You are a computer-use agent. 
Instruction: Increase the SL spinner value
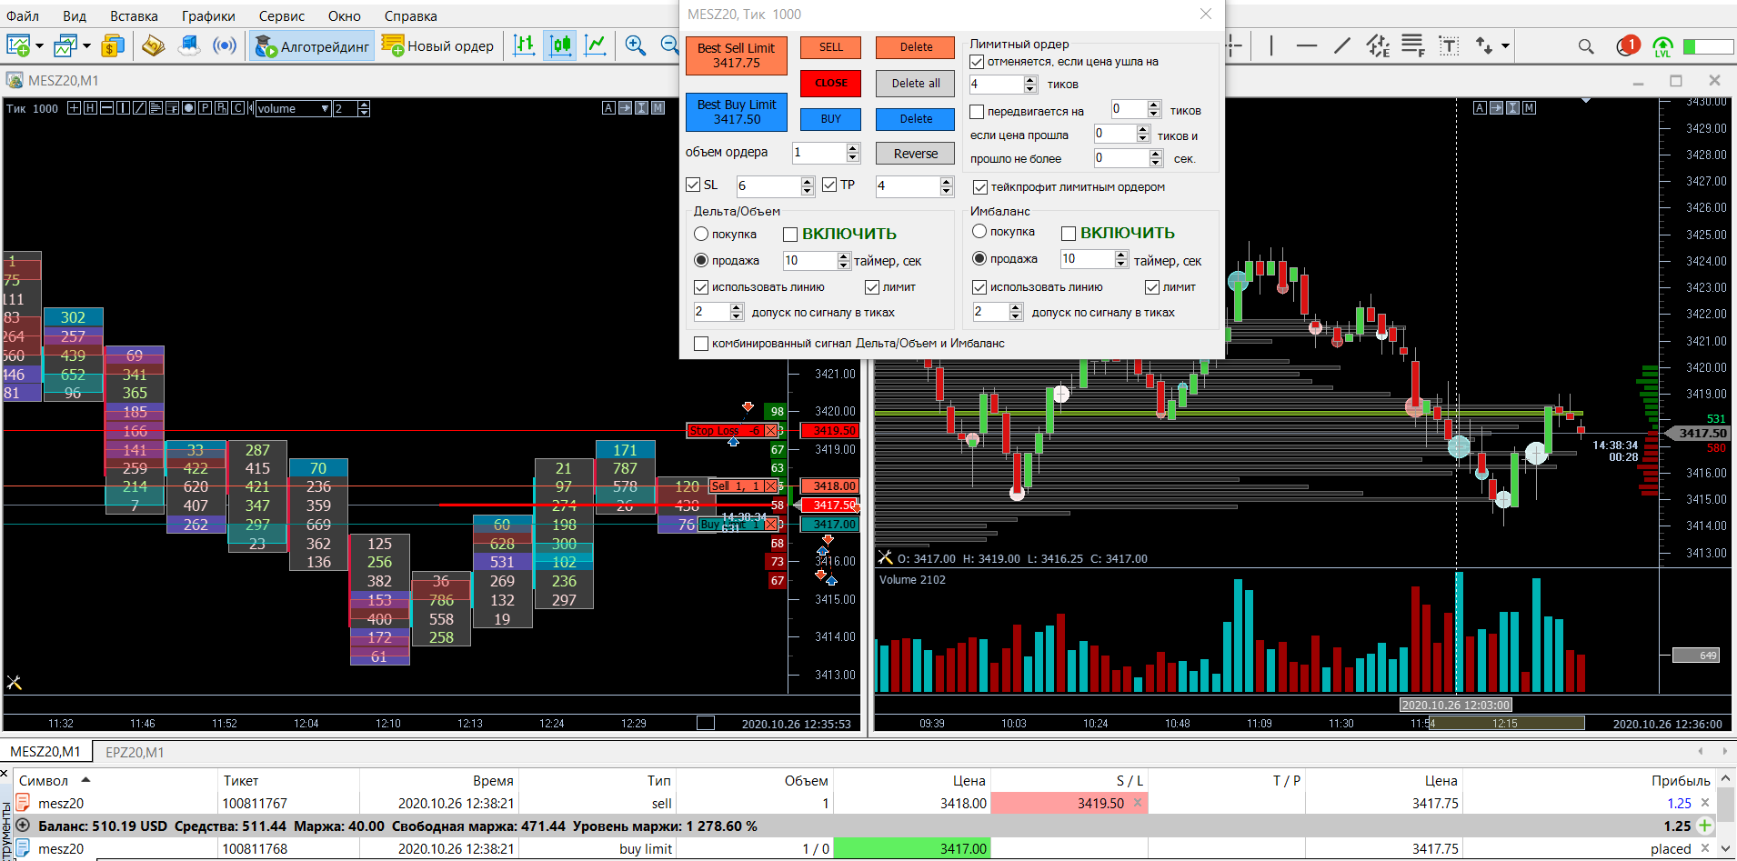coord(808,182)
